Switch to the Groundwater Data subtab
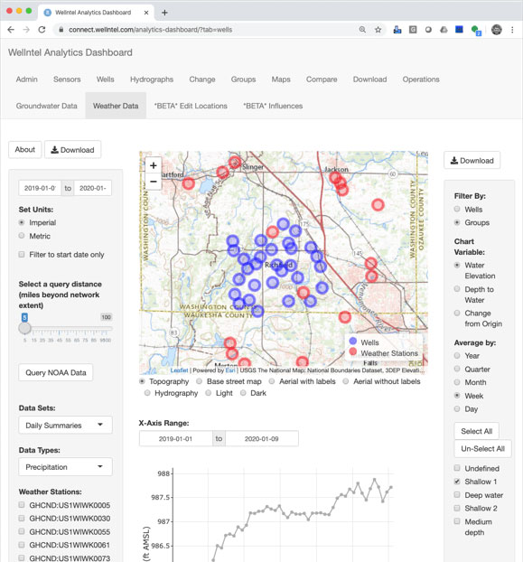This screenshot has width=523, height=562. (x=47, y=106)
